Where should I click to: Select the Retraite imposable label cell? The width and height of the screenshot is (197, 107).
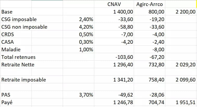pos(24,80)
